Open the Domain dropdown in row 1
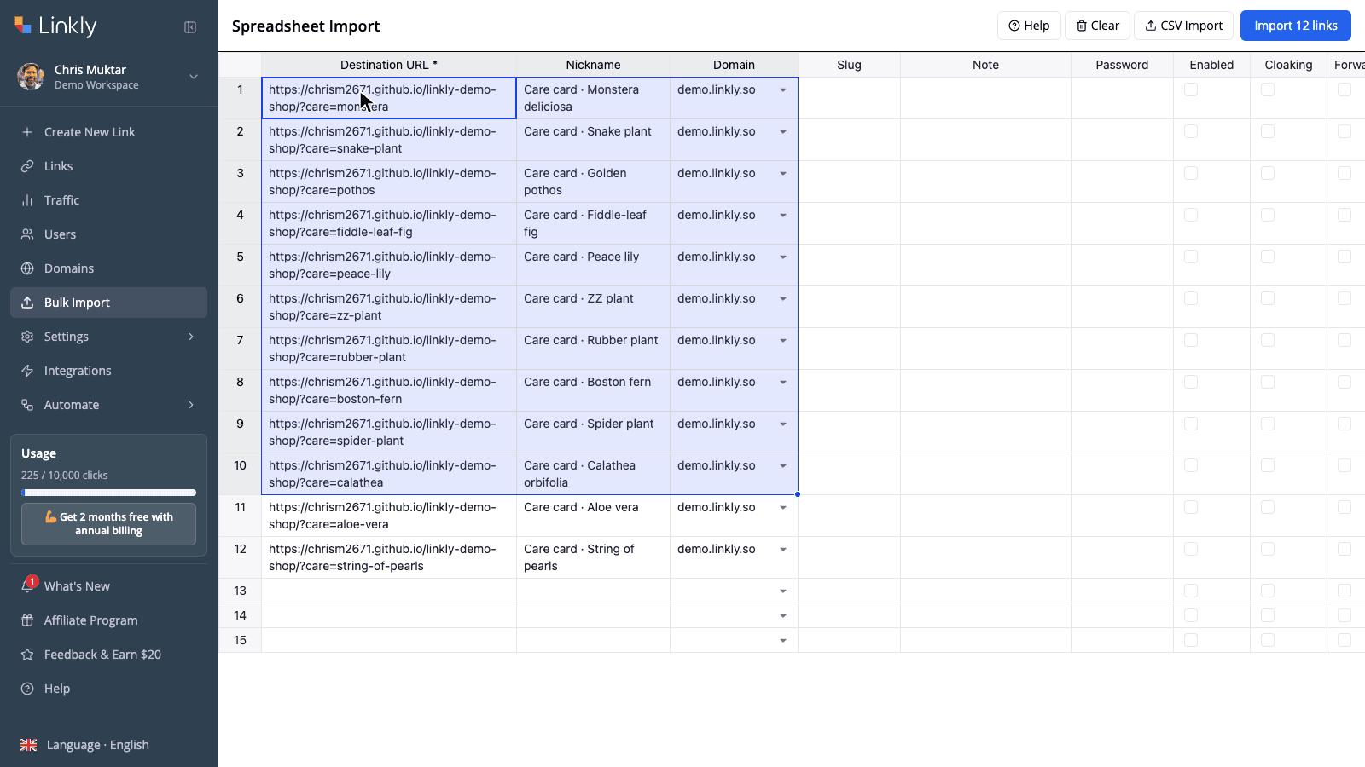The height and width of the screenshot is (767, 1365). click(783, 90)
